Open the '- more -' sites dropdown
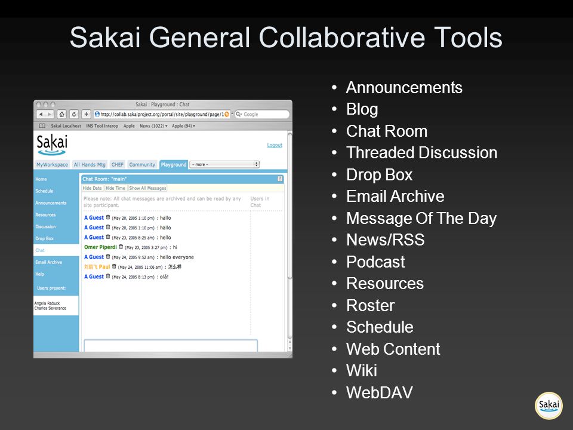573x430 pixels. [x=224, y=165]
